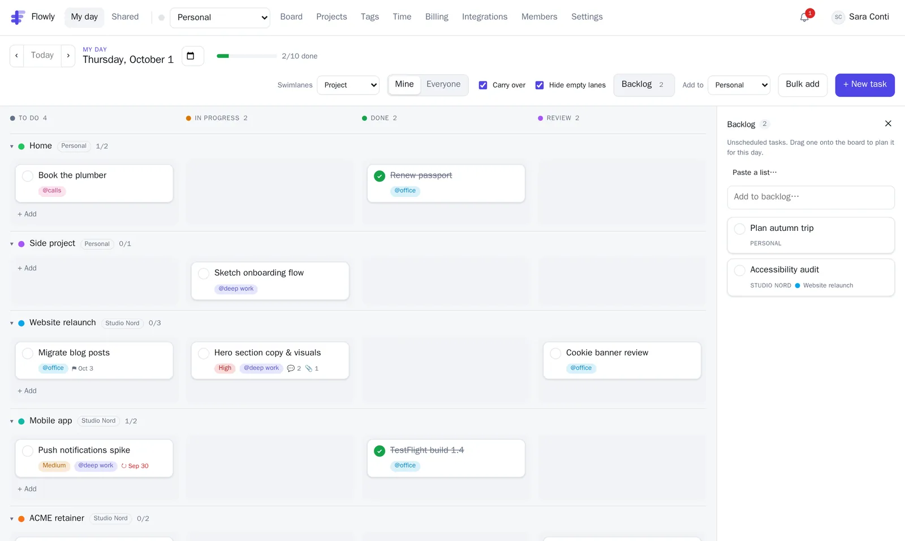Toggle the Backlog panel button
This screenshot has height=541, width=905.
click(x=644, y=85)
